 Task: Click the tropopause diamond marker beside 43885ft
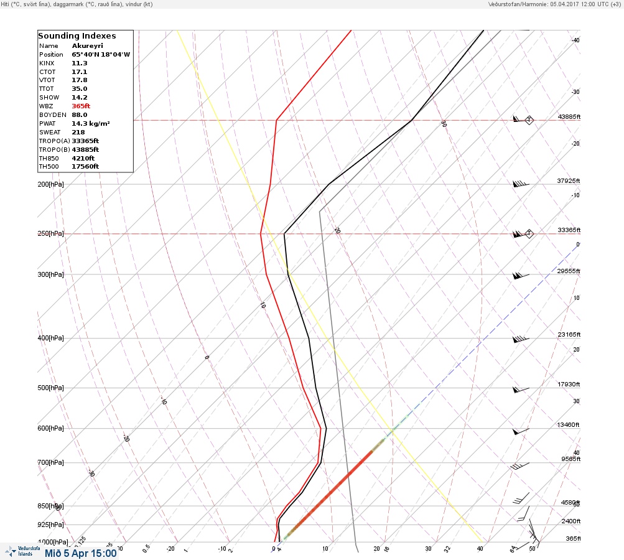point(529,120)
